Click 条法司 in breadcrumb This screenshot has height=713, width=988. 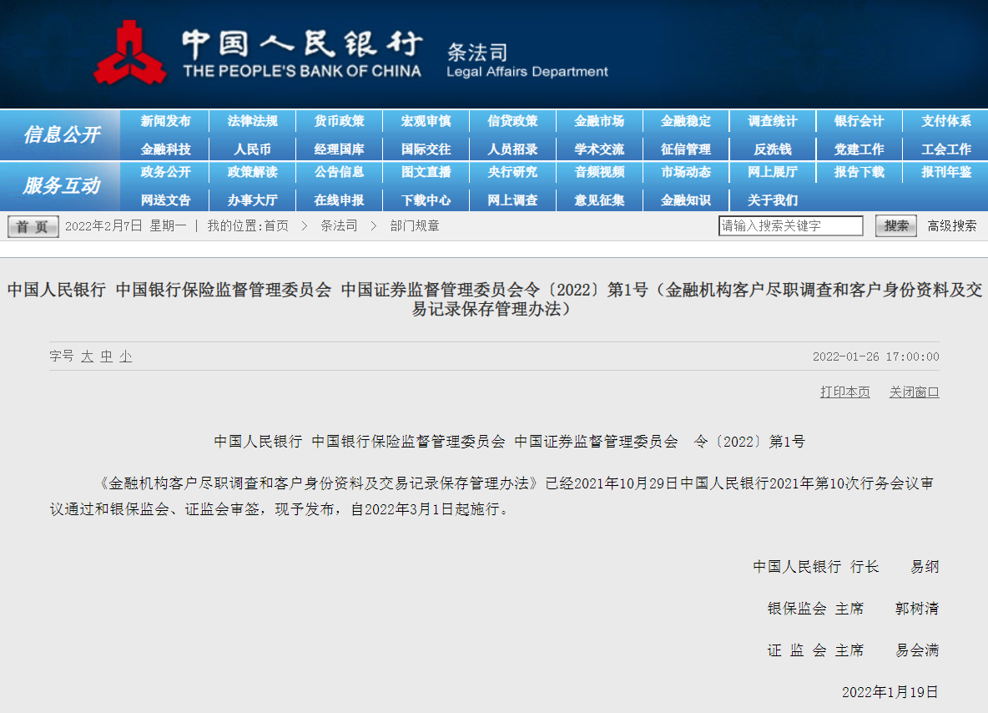click(x=339, y=225)
